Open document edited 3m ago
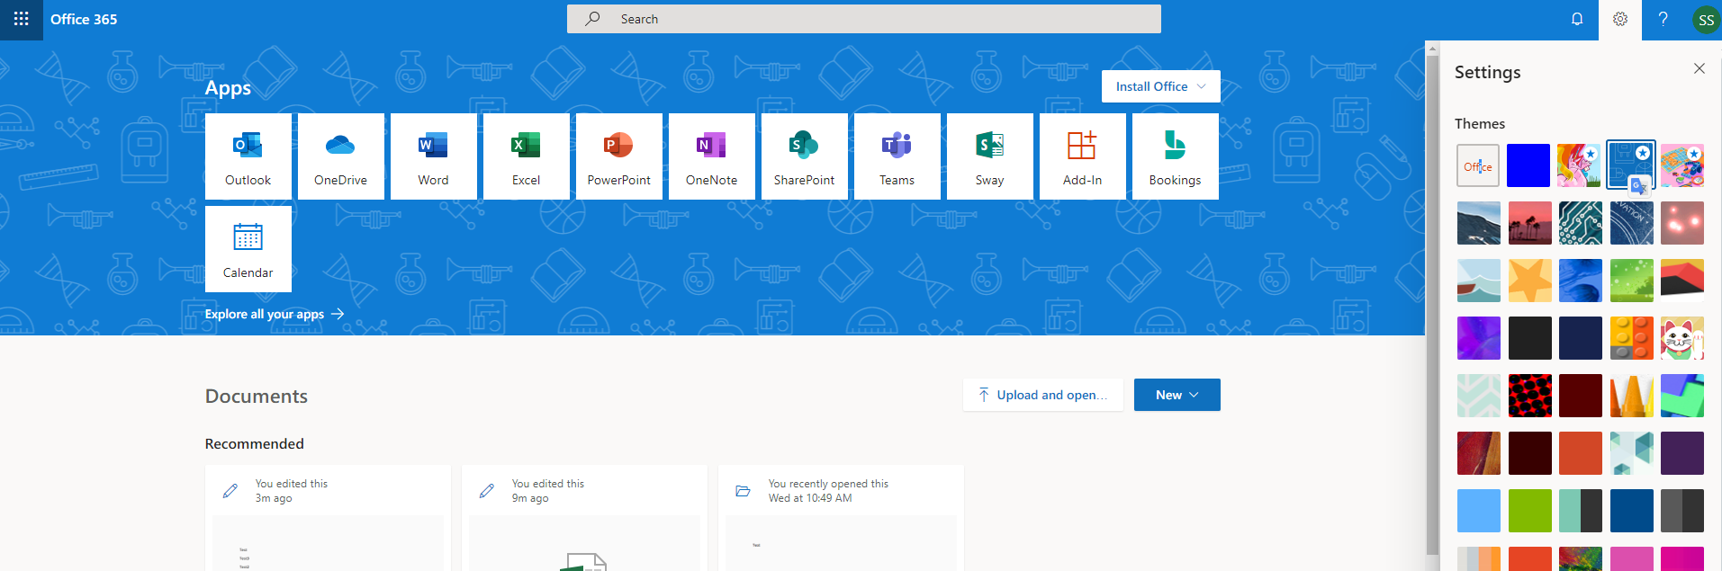Image resolution: width=1722 pixels, height=571 pixels. point(328,518)
